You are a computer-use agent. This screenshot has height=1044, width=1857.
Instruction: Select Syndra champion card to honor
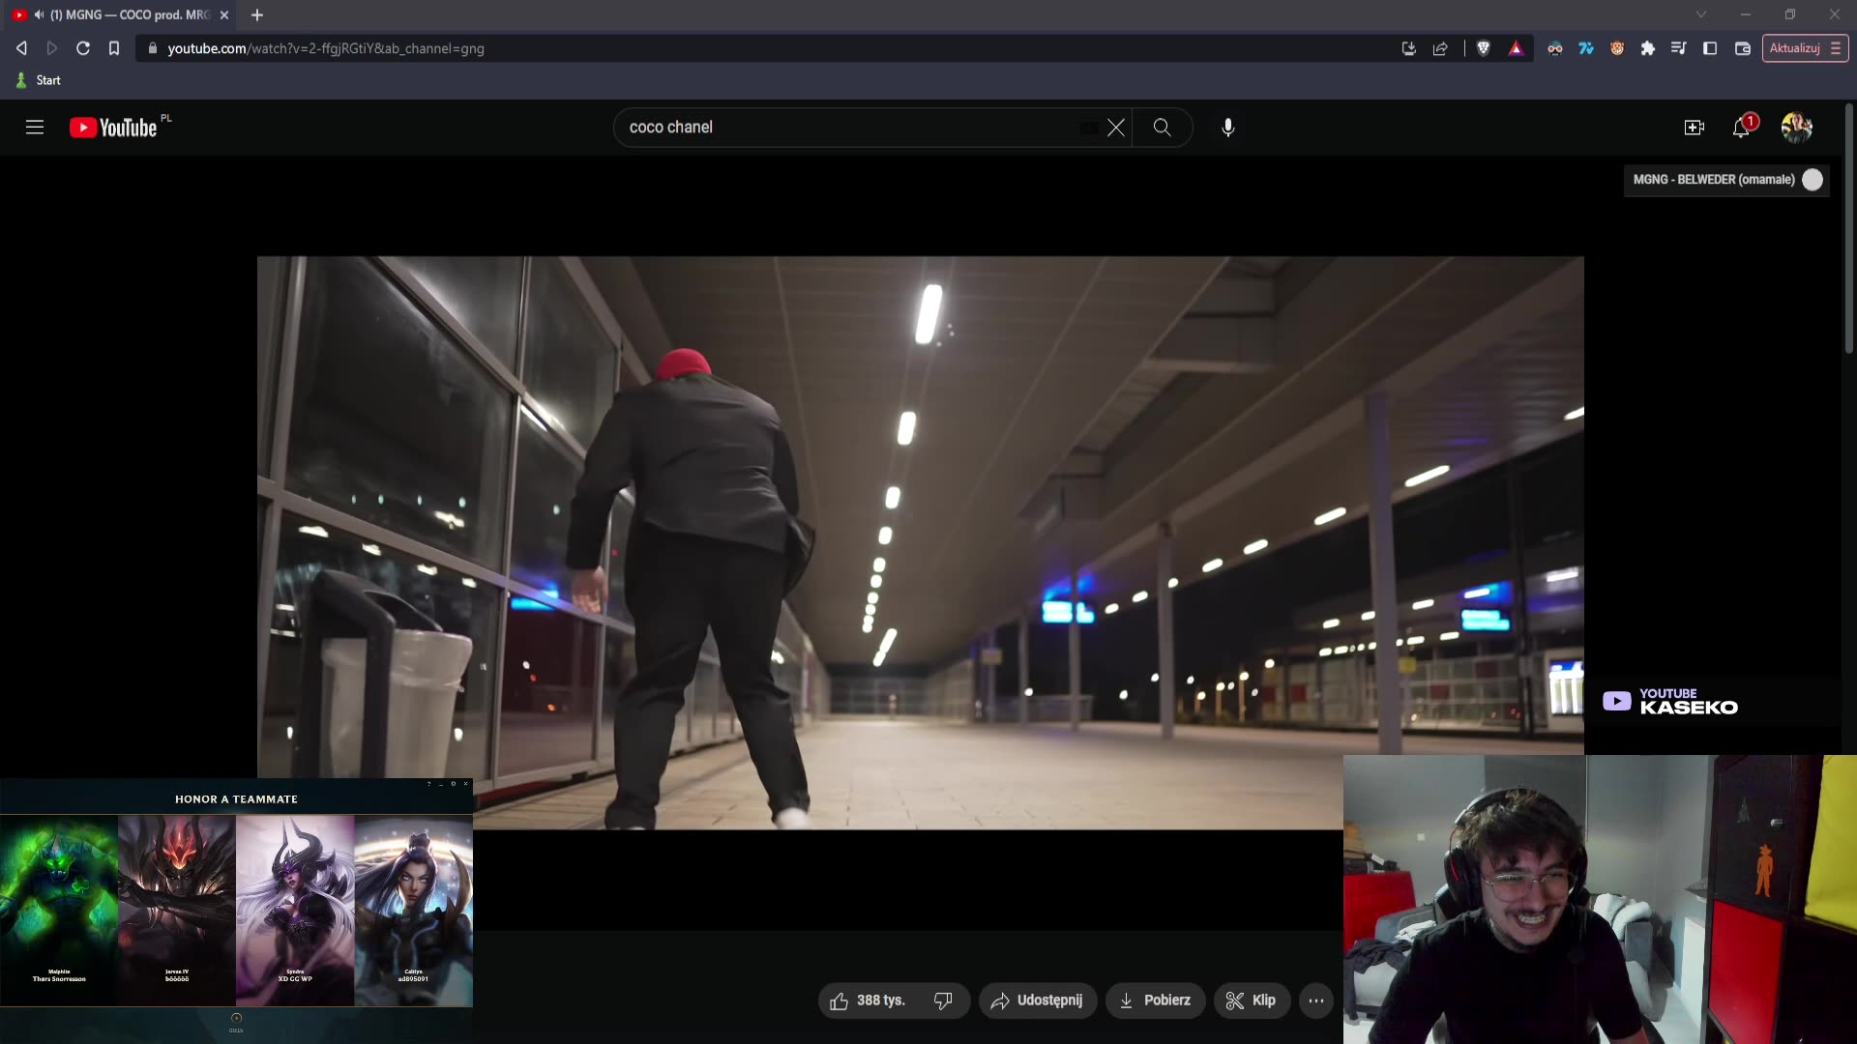(x=295, y=909)
